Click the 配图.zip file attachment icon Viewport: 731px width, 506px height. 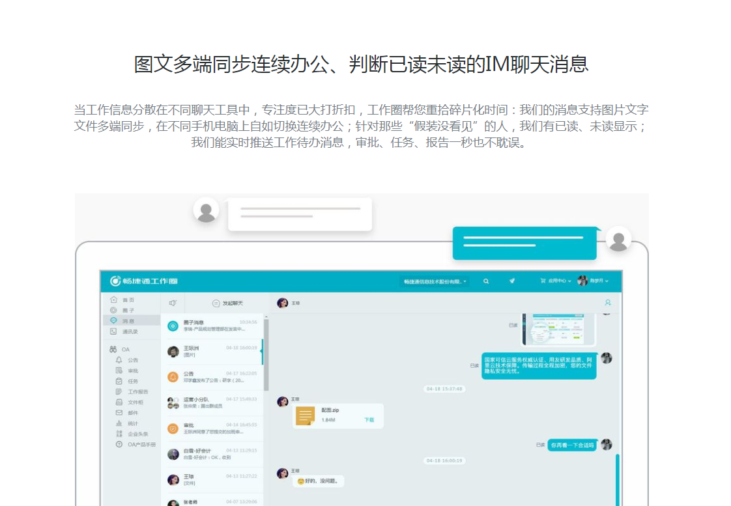[306, 415]
